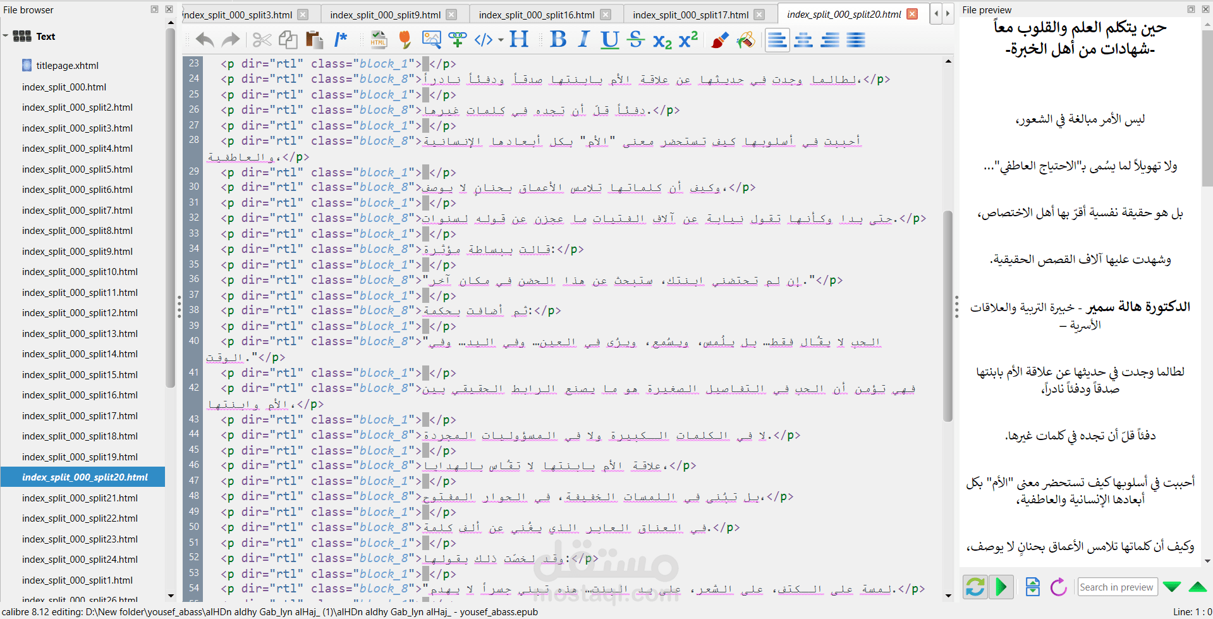1213x619 pixels.
Task: Float the File preview panel
Action: click(x=1191, y=9)
